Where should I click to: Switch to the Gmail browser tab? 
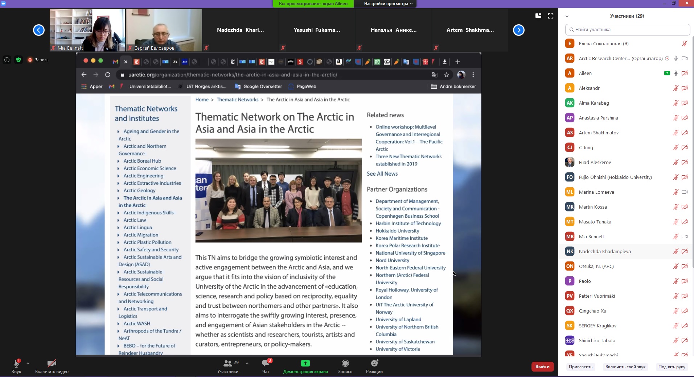tap(115, 62)
